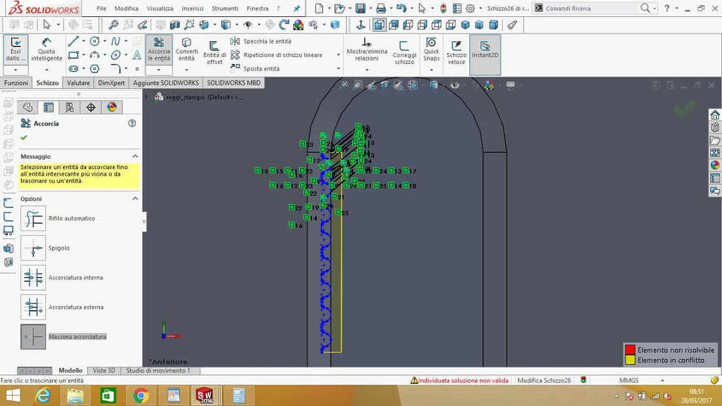722x406 pixels.
Task: Select the Line sketch tool
Action: click(73, 41)
